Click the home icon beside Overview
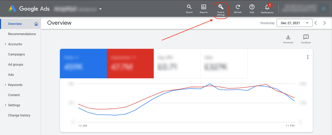The width and height of the screenshot is (332, 135). pyautogui.click(x=36, y=24)
